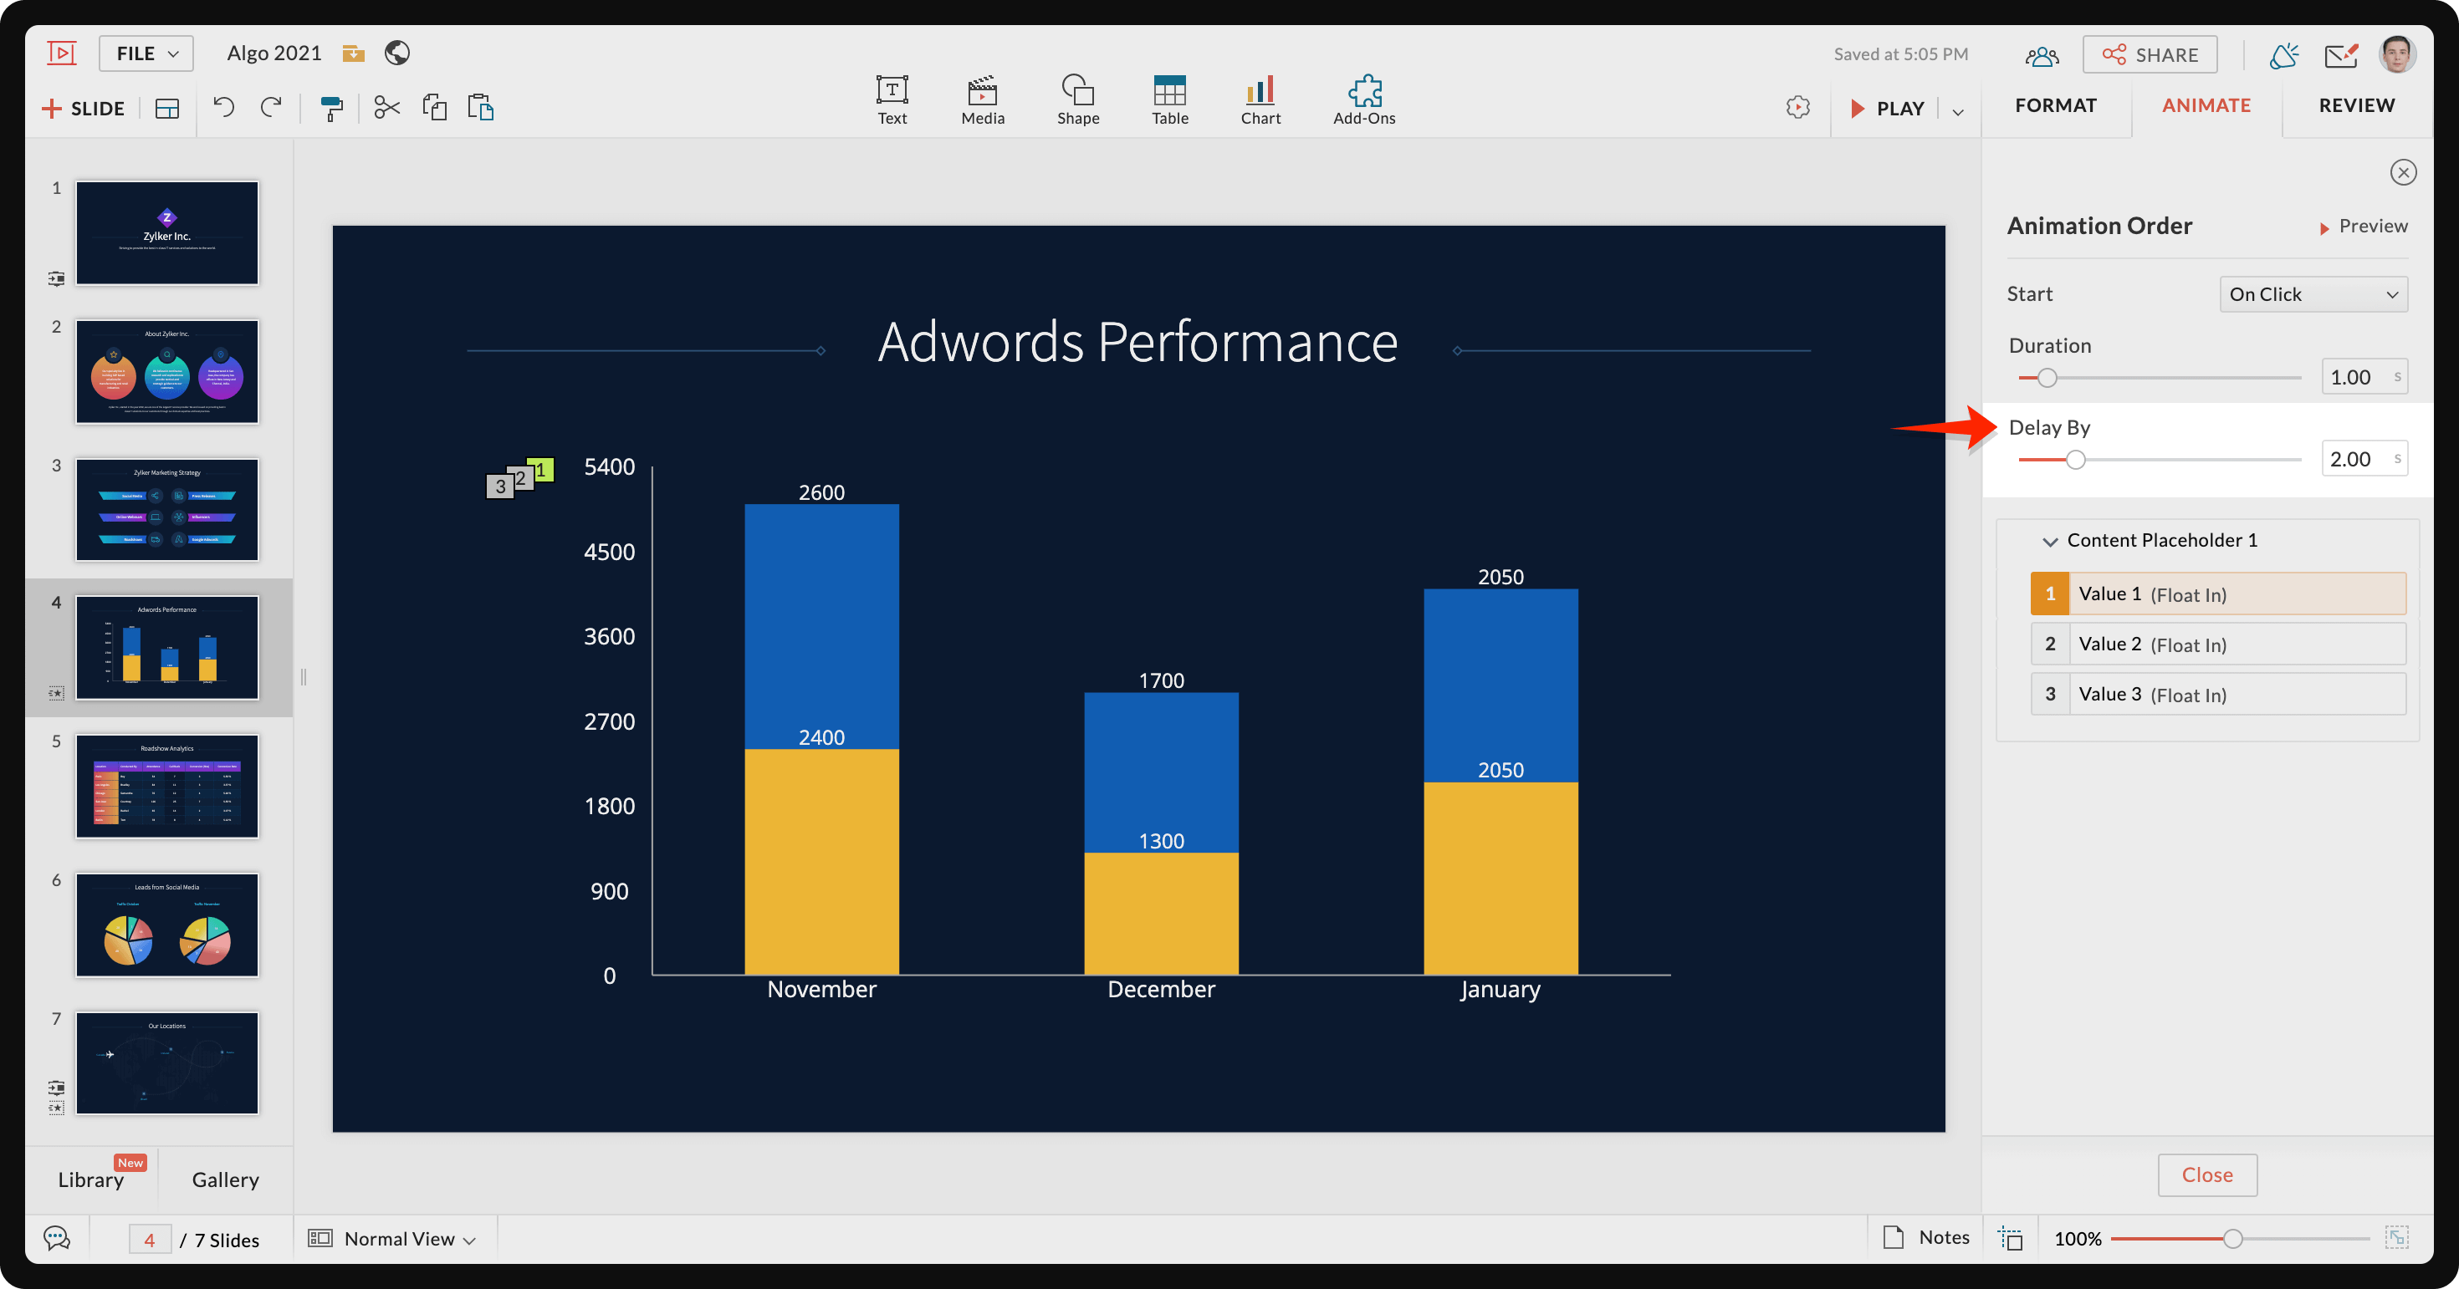Select slide 6 Leads from Social Media thumbnail
This screenshot has width=2459, height=1289.
167,925
